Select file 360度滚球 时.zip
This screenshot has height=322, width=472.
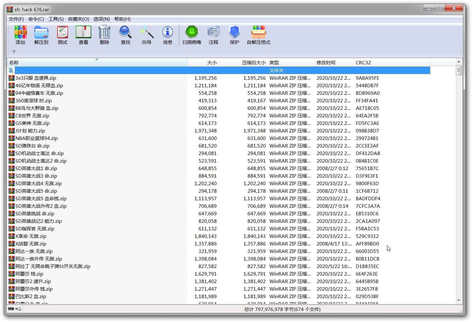tap(34, 100)
